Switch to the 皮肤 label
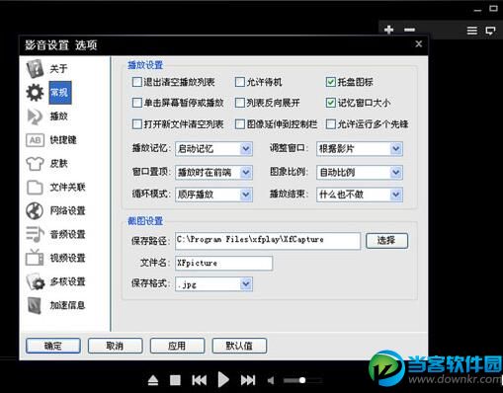503x393 pixels. pos(58,163)
